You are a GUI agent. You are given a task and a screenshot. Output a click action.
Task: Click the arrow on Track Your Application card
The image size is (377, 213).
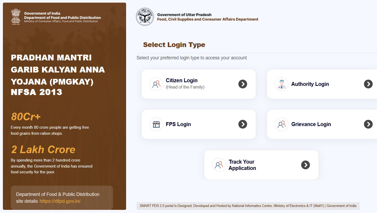[306, 165]
